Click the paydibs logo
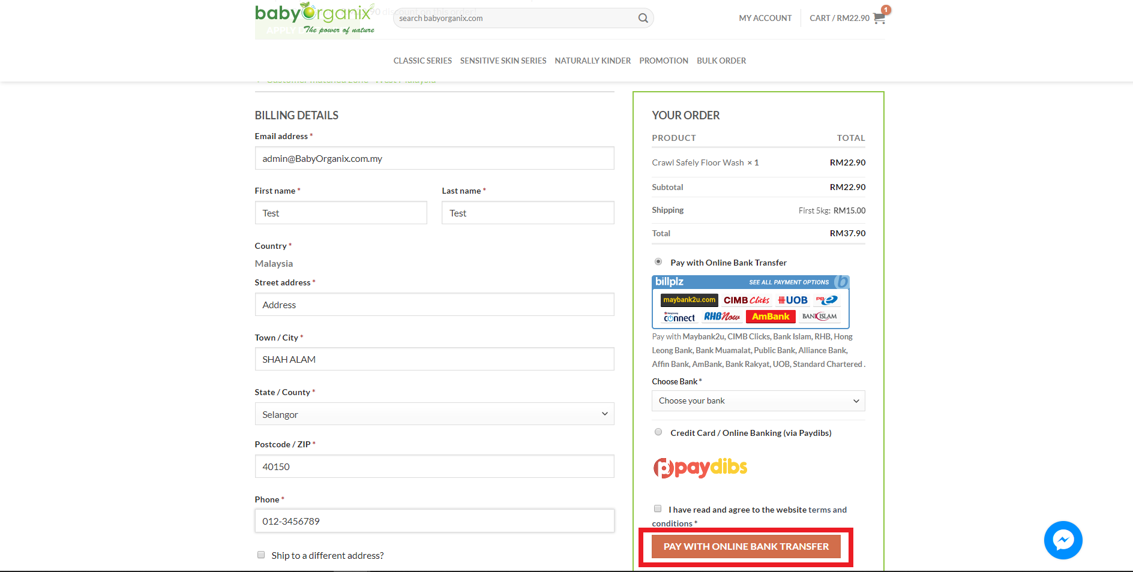The height and width of the screenshot is (572, 1133). pyautogui.click(x=700, y=468)
